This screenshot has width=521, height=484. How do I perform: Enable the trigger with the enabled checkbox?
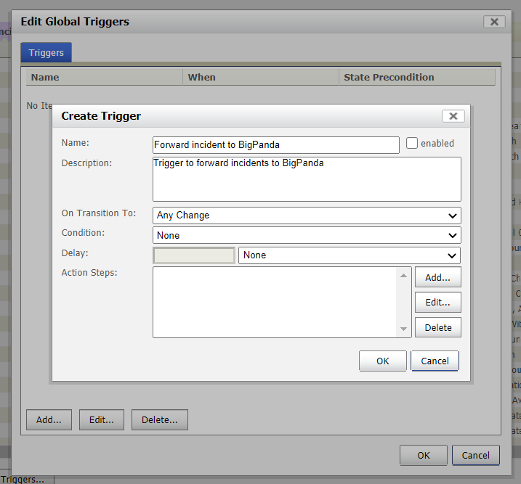coord(412,143)
